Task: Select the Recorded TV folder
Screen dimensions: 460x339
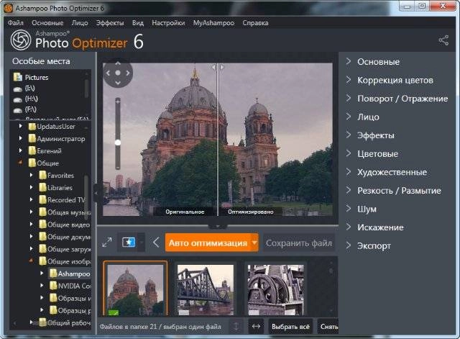Action: pyautogui.click(x=63, y=200)
